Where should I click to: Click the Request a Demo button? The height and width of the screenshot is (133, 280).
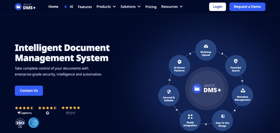click(x=247, y=7)
